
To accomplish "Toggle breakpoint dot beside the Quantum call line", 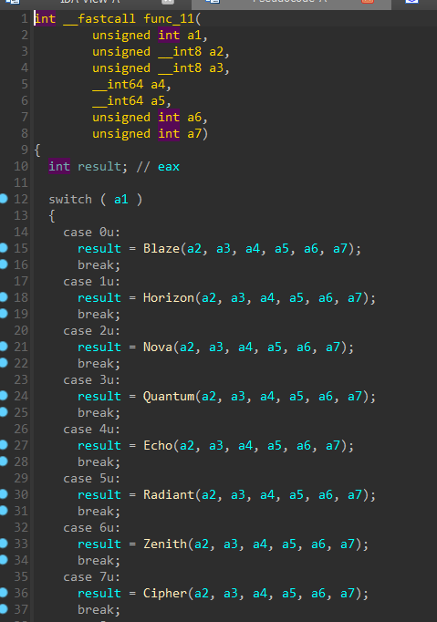I will 4,396.
